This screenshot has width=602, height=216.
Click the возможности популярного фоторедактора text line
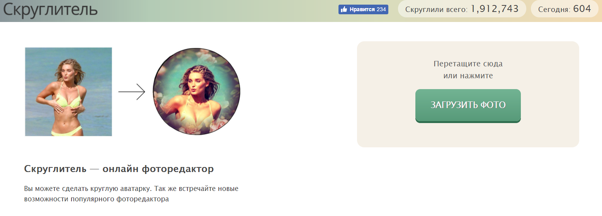pyautogui.click(x=97, y=199)
